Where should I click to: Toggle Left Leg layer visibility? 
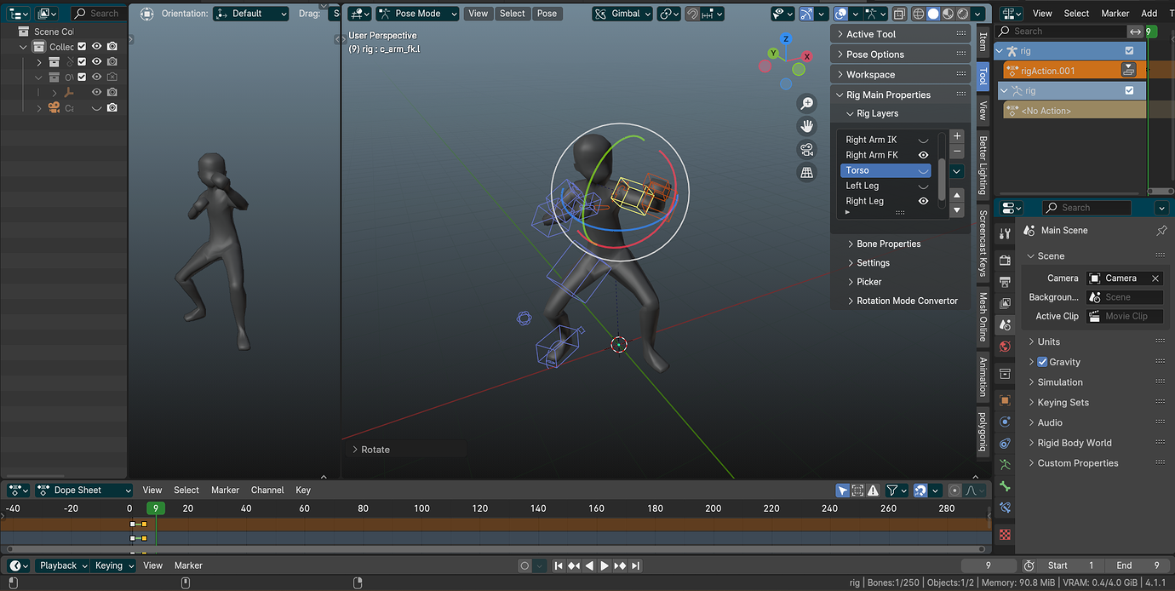923,186
